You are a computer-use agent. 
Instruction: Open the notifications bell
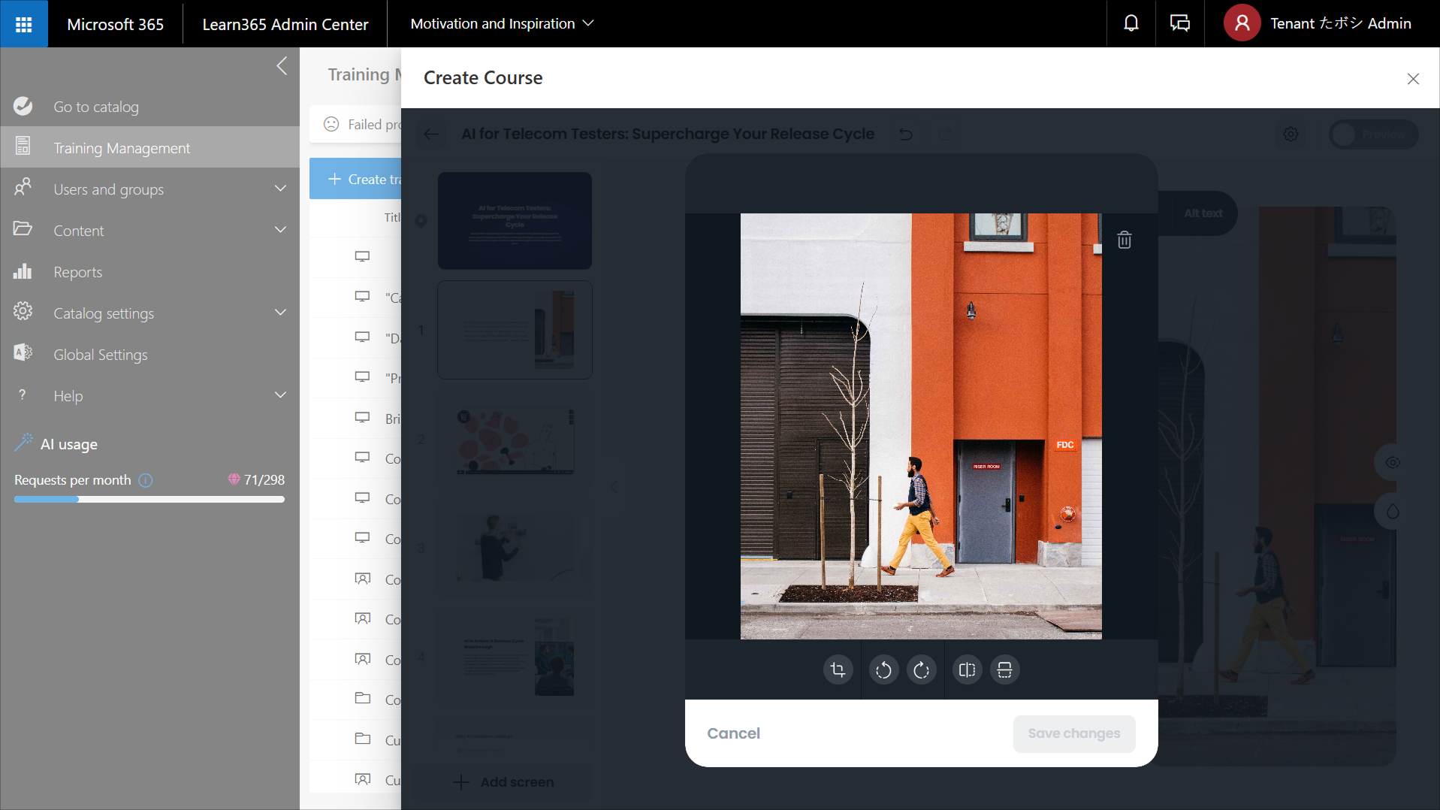click(1131, 23)
